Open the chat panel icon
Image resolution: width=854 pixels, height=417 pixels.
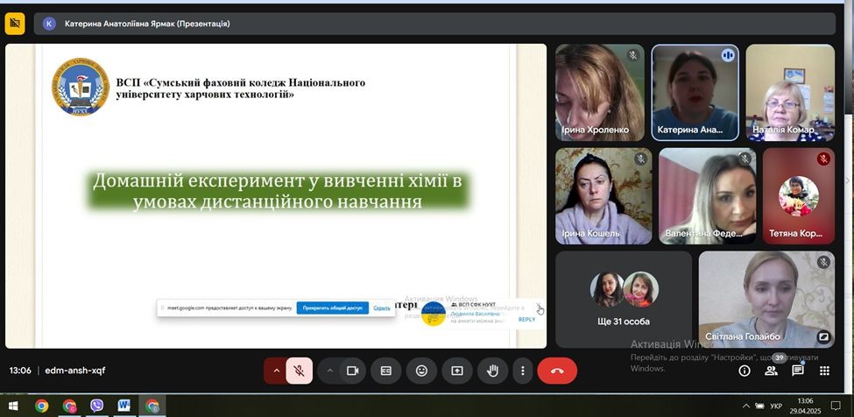pyautogui.click(x=798, y=371)
